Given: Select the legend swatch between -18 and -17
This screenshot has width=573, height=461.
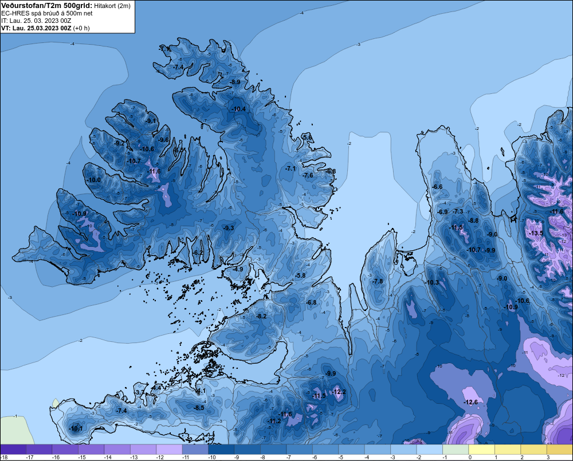Looking at the screenshot, I should point(13,449).
